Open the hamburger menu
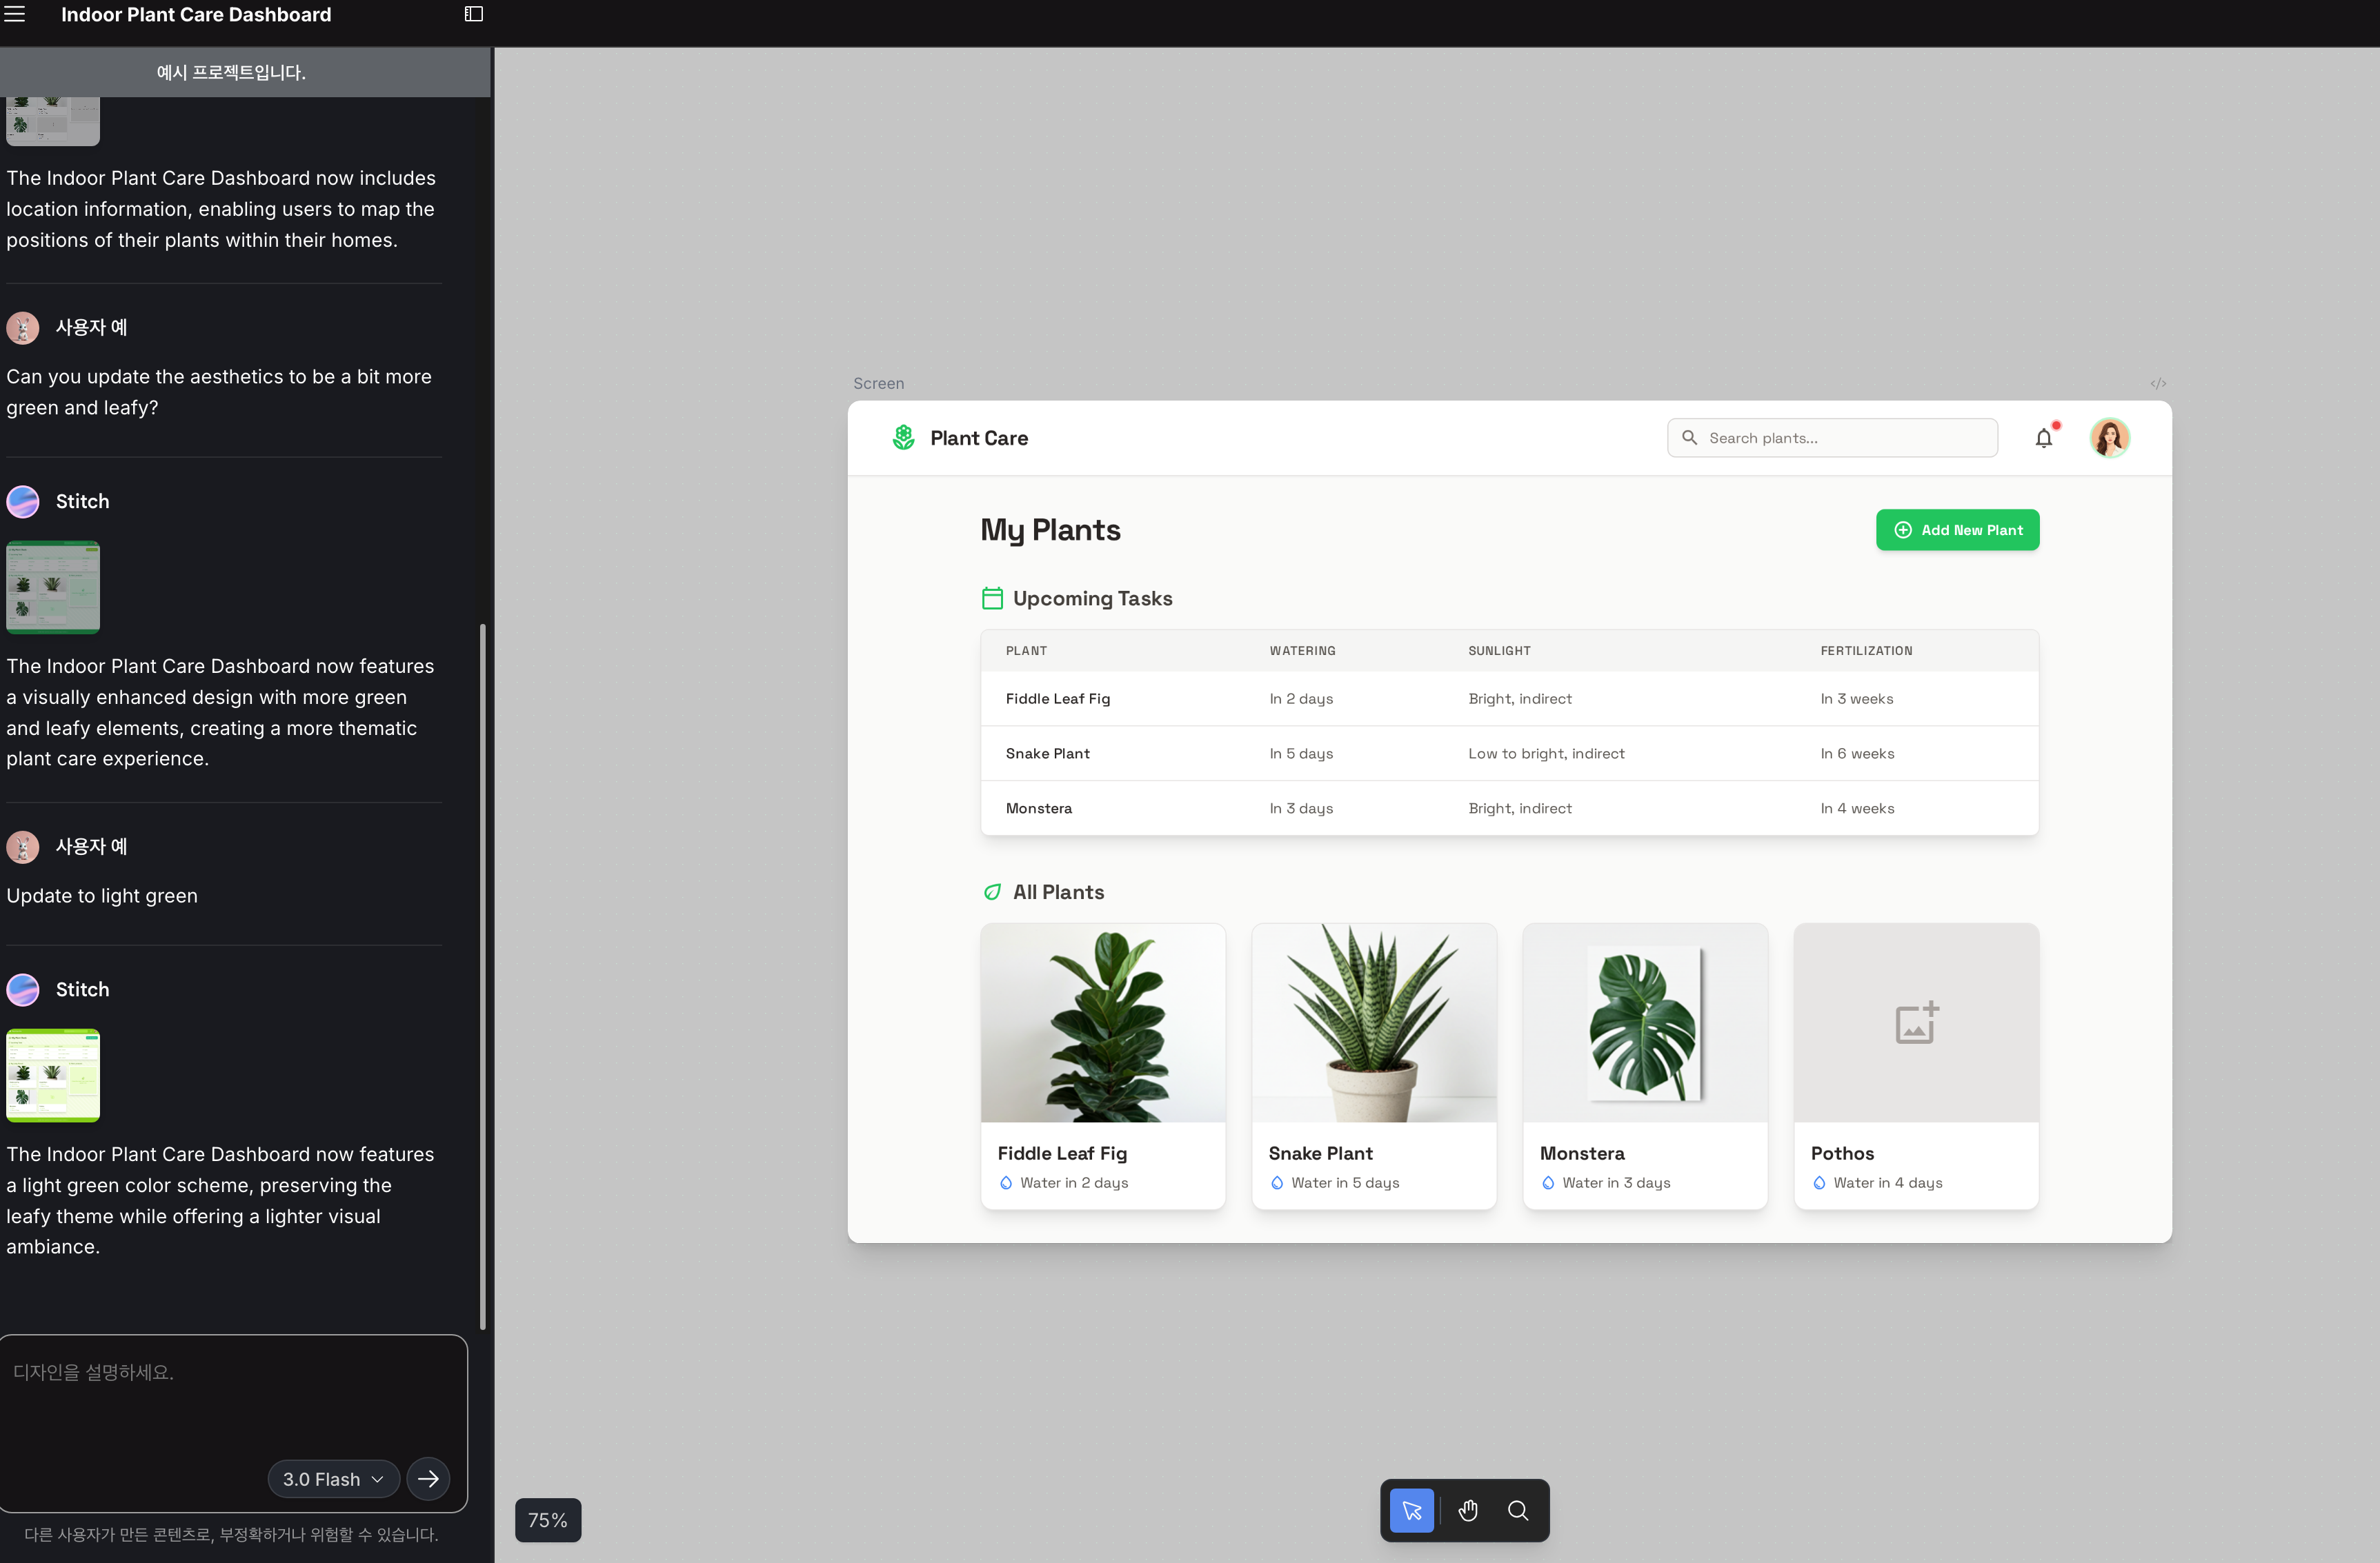This screenshot has width=2380, height=1563. click(15, 14)
